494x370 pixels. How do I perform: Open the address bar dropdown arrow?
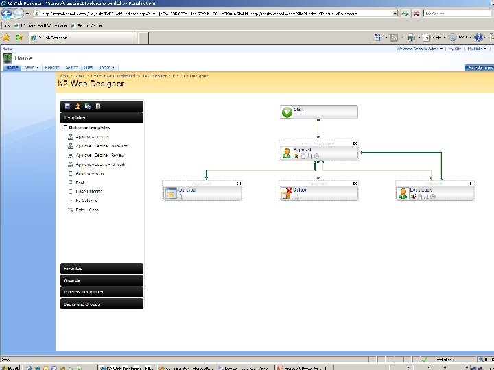(395, 14)
